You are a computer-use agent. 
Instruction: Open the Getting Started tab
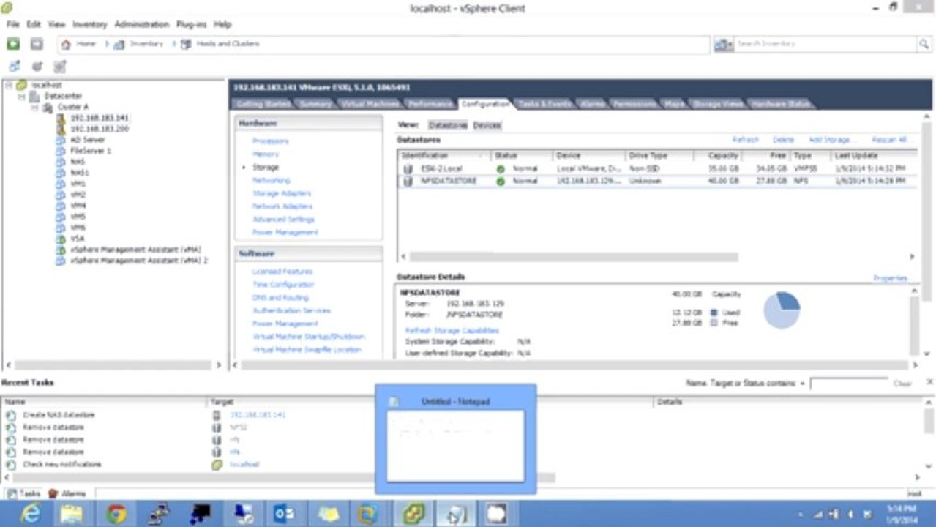pyautogui.click(x=263, y=104)
